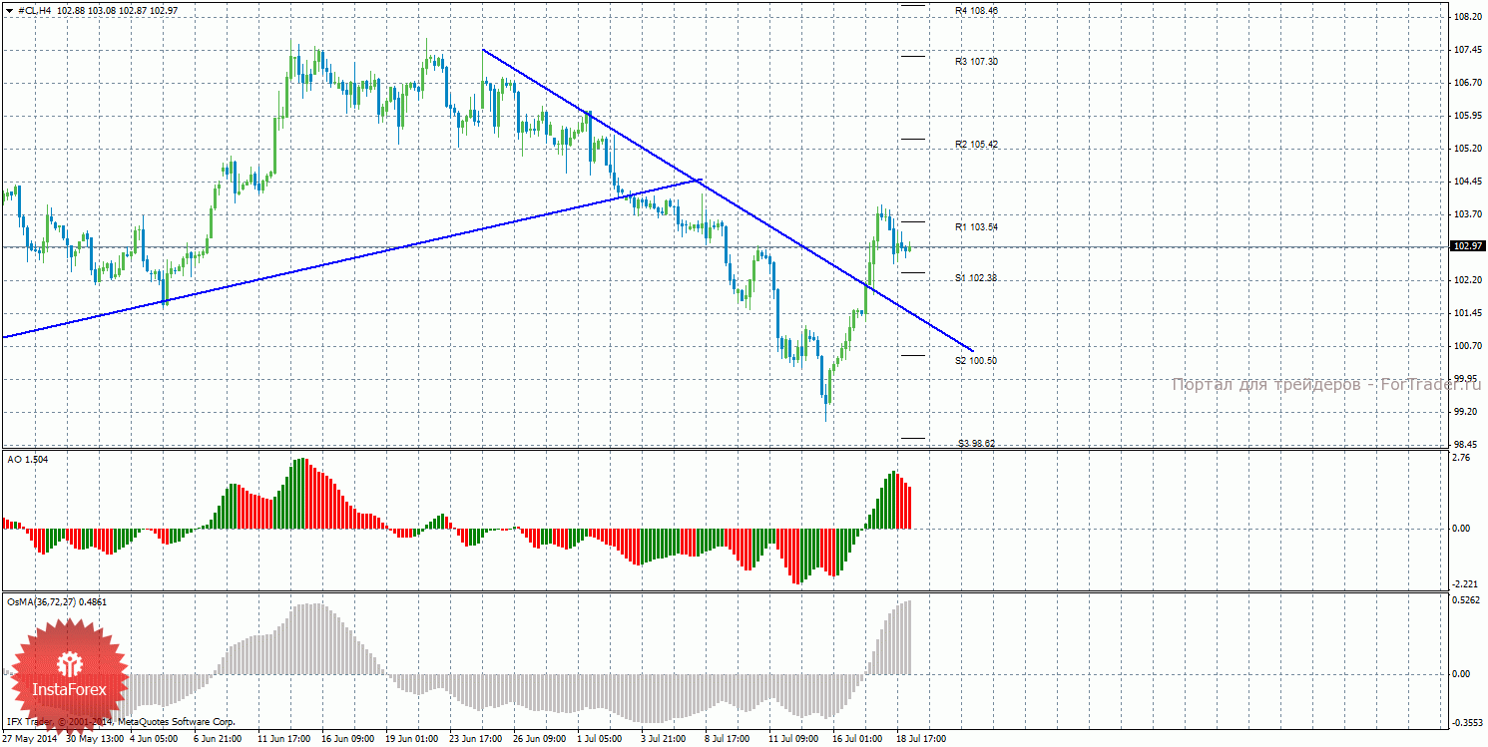Click the 11 Jul 09:00 time label
Image resolution: width=1488 pixels, height=747 pixels.
(x=794, y=740)
